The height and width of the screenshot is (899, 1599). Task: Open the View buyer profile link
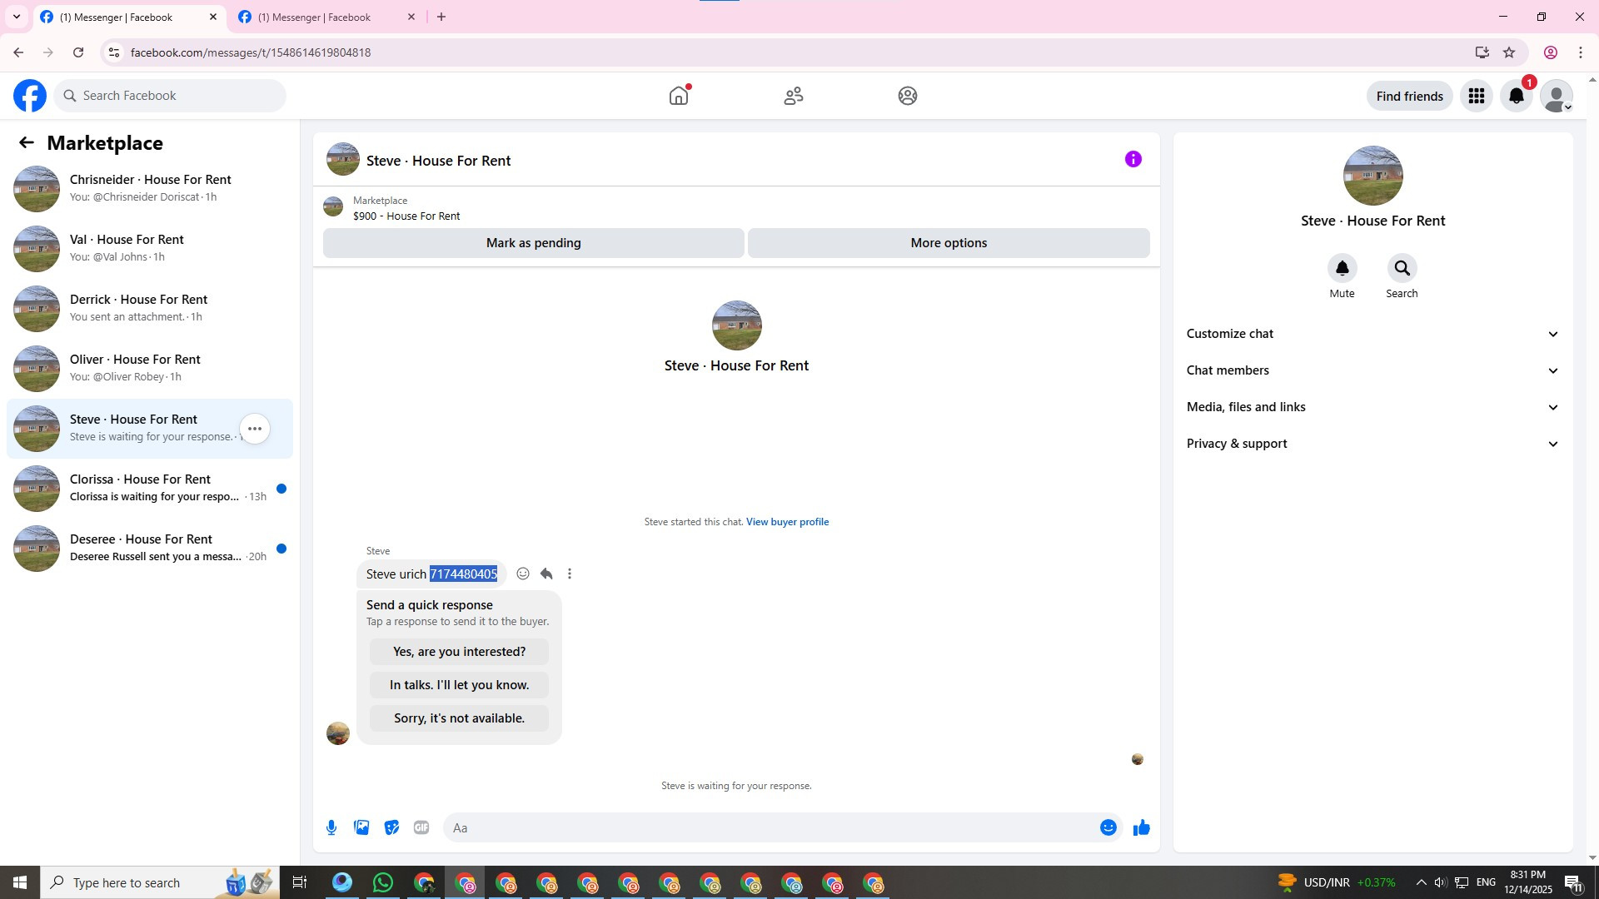[x=787, y=522]
